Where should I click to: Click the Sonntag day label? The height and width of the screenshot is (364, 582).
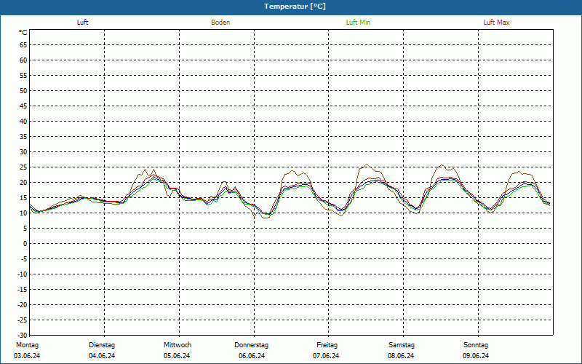click(x=476, y=345)
